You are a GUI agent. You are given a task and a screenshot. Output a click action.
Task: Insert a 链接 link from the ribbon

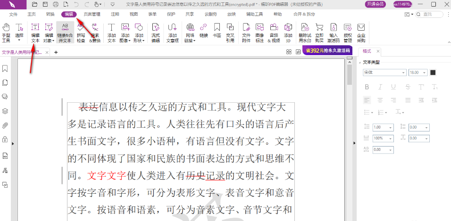tap(204, 30)
